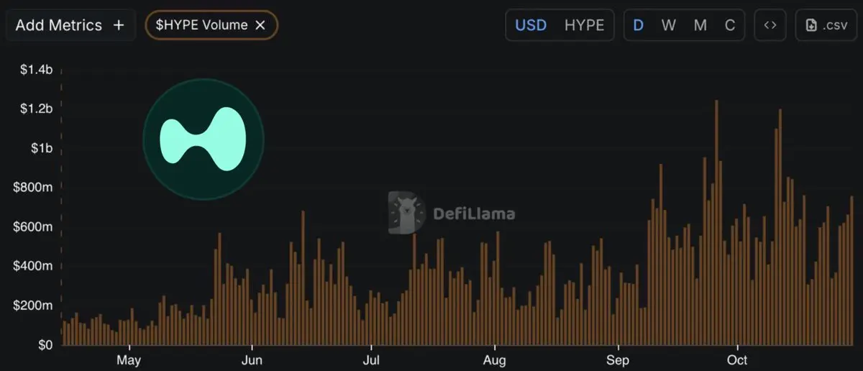
Task: Click the tallest late-September volume bar
Action: tap(716, 223)
